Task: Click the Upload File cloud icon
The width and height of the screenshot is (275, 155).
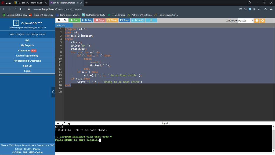Action: pyautogui.click(x=65, y=20)
